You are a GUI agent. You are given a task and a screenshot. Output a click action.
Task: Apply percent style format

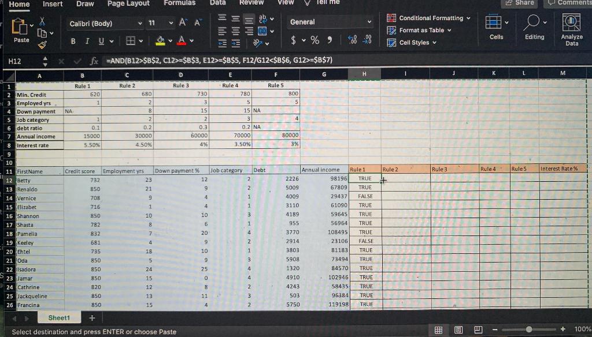click(315, 40)
